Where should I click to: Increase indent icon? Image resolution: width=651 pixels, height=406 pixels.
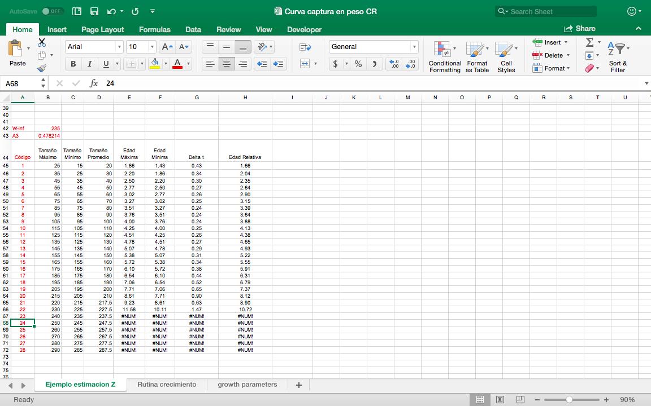(x=278, y=63)
